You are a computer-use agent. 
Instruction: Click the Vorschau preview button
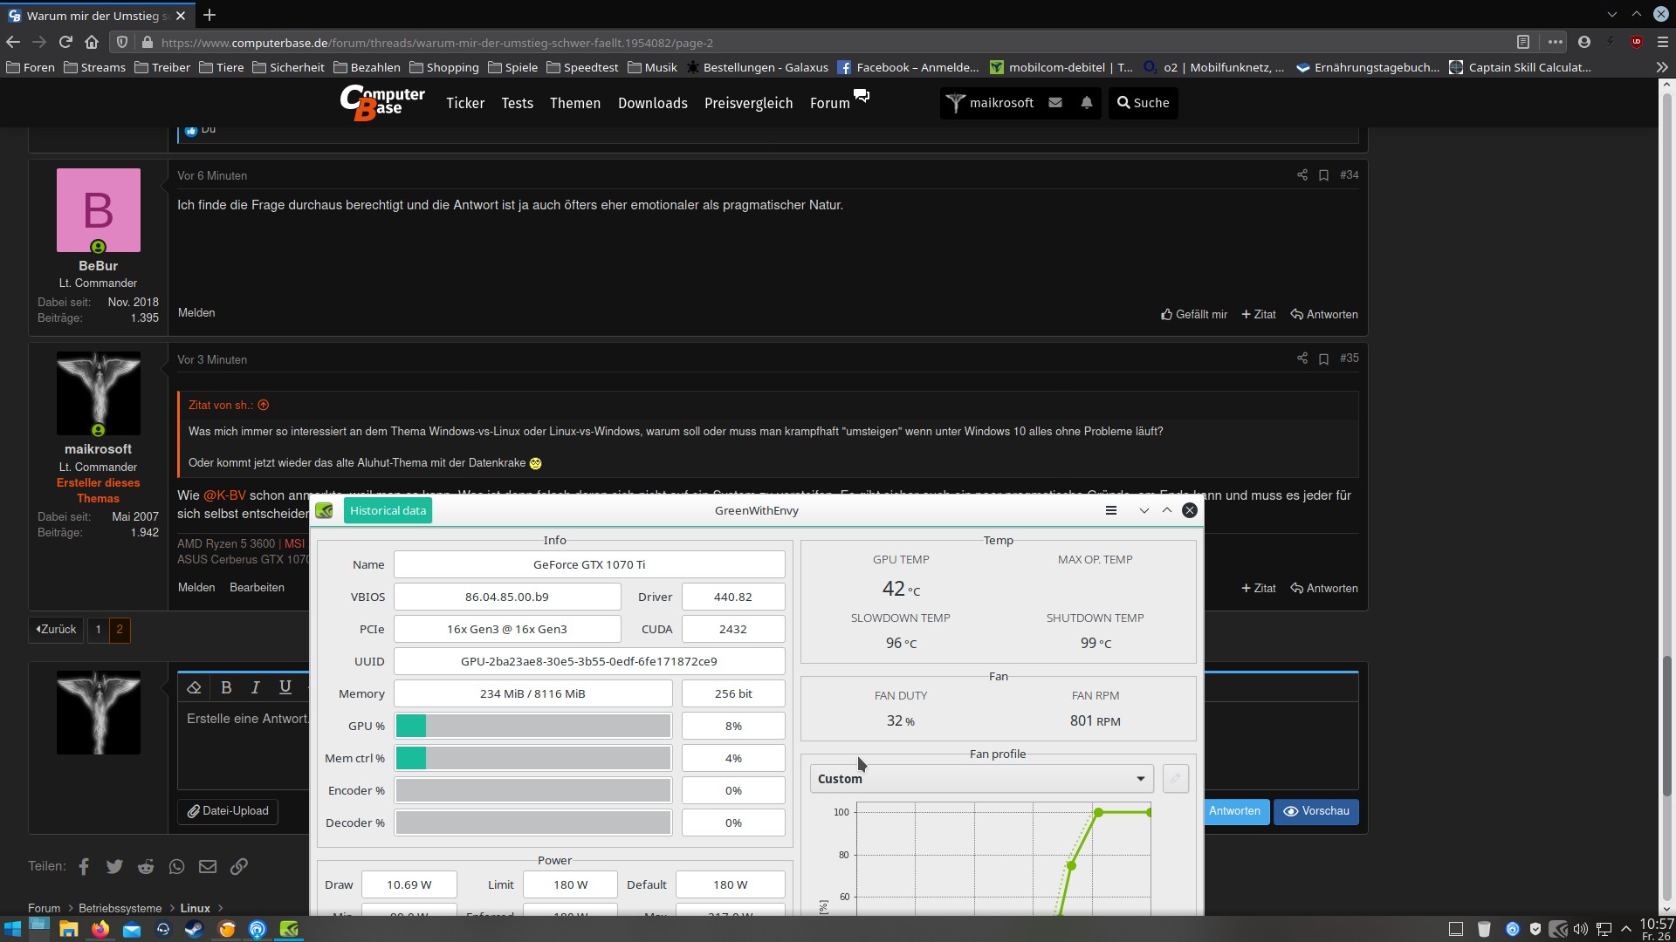tap(1315, 811)
